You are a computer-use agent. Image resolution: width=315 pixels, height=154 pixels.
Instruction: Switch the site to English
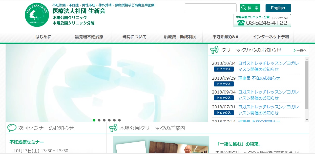278,8
